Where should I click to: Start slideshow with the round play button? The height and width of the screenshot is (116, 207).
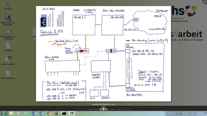tap(103, 109)
